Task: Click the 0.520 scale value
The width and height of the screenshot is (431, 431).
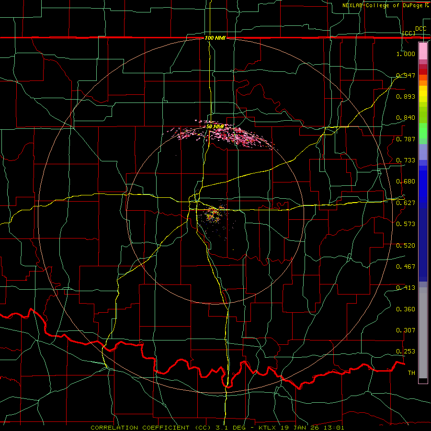Action: [406, 246]
